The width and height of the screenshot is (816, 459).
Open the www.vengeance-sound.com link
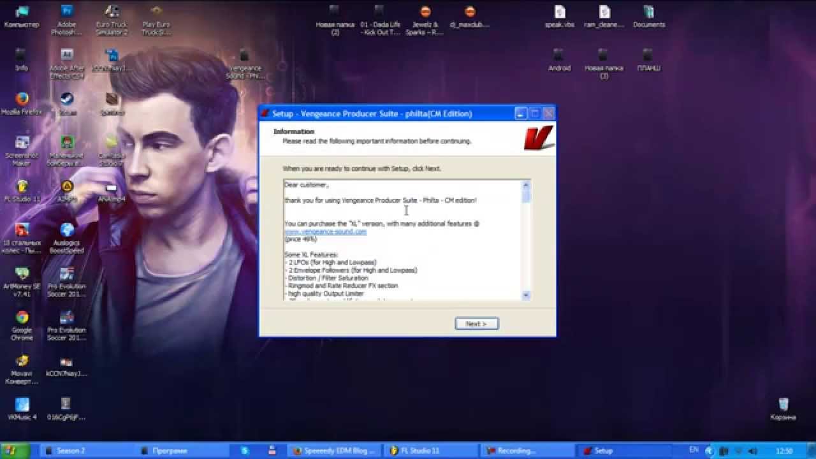point(326,231)
